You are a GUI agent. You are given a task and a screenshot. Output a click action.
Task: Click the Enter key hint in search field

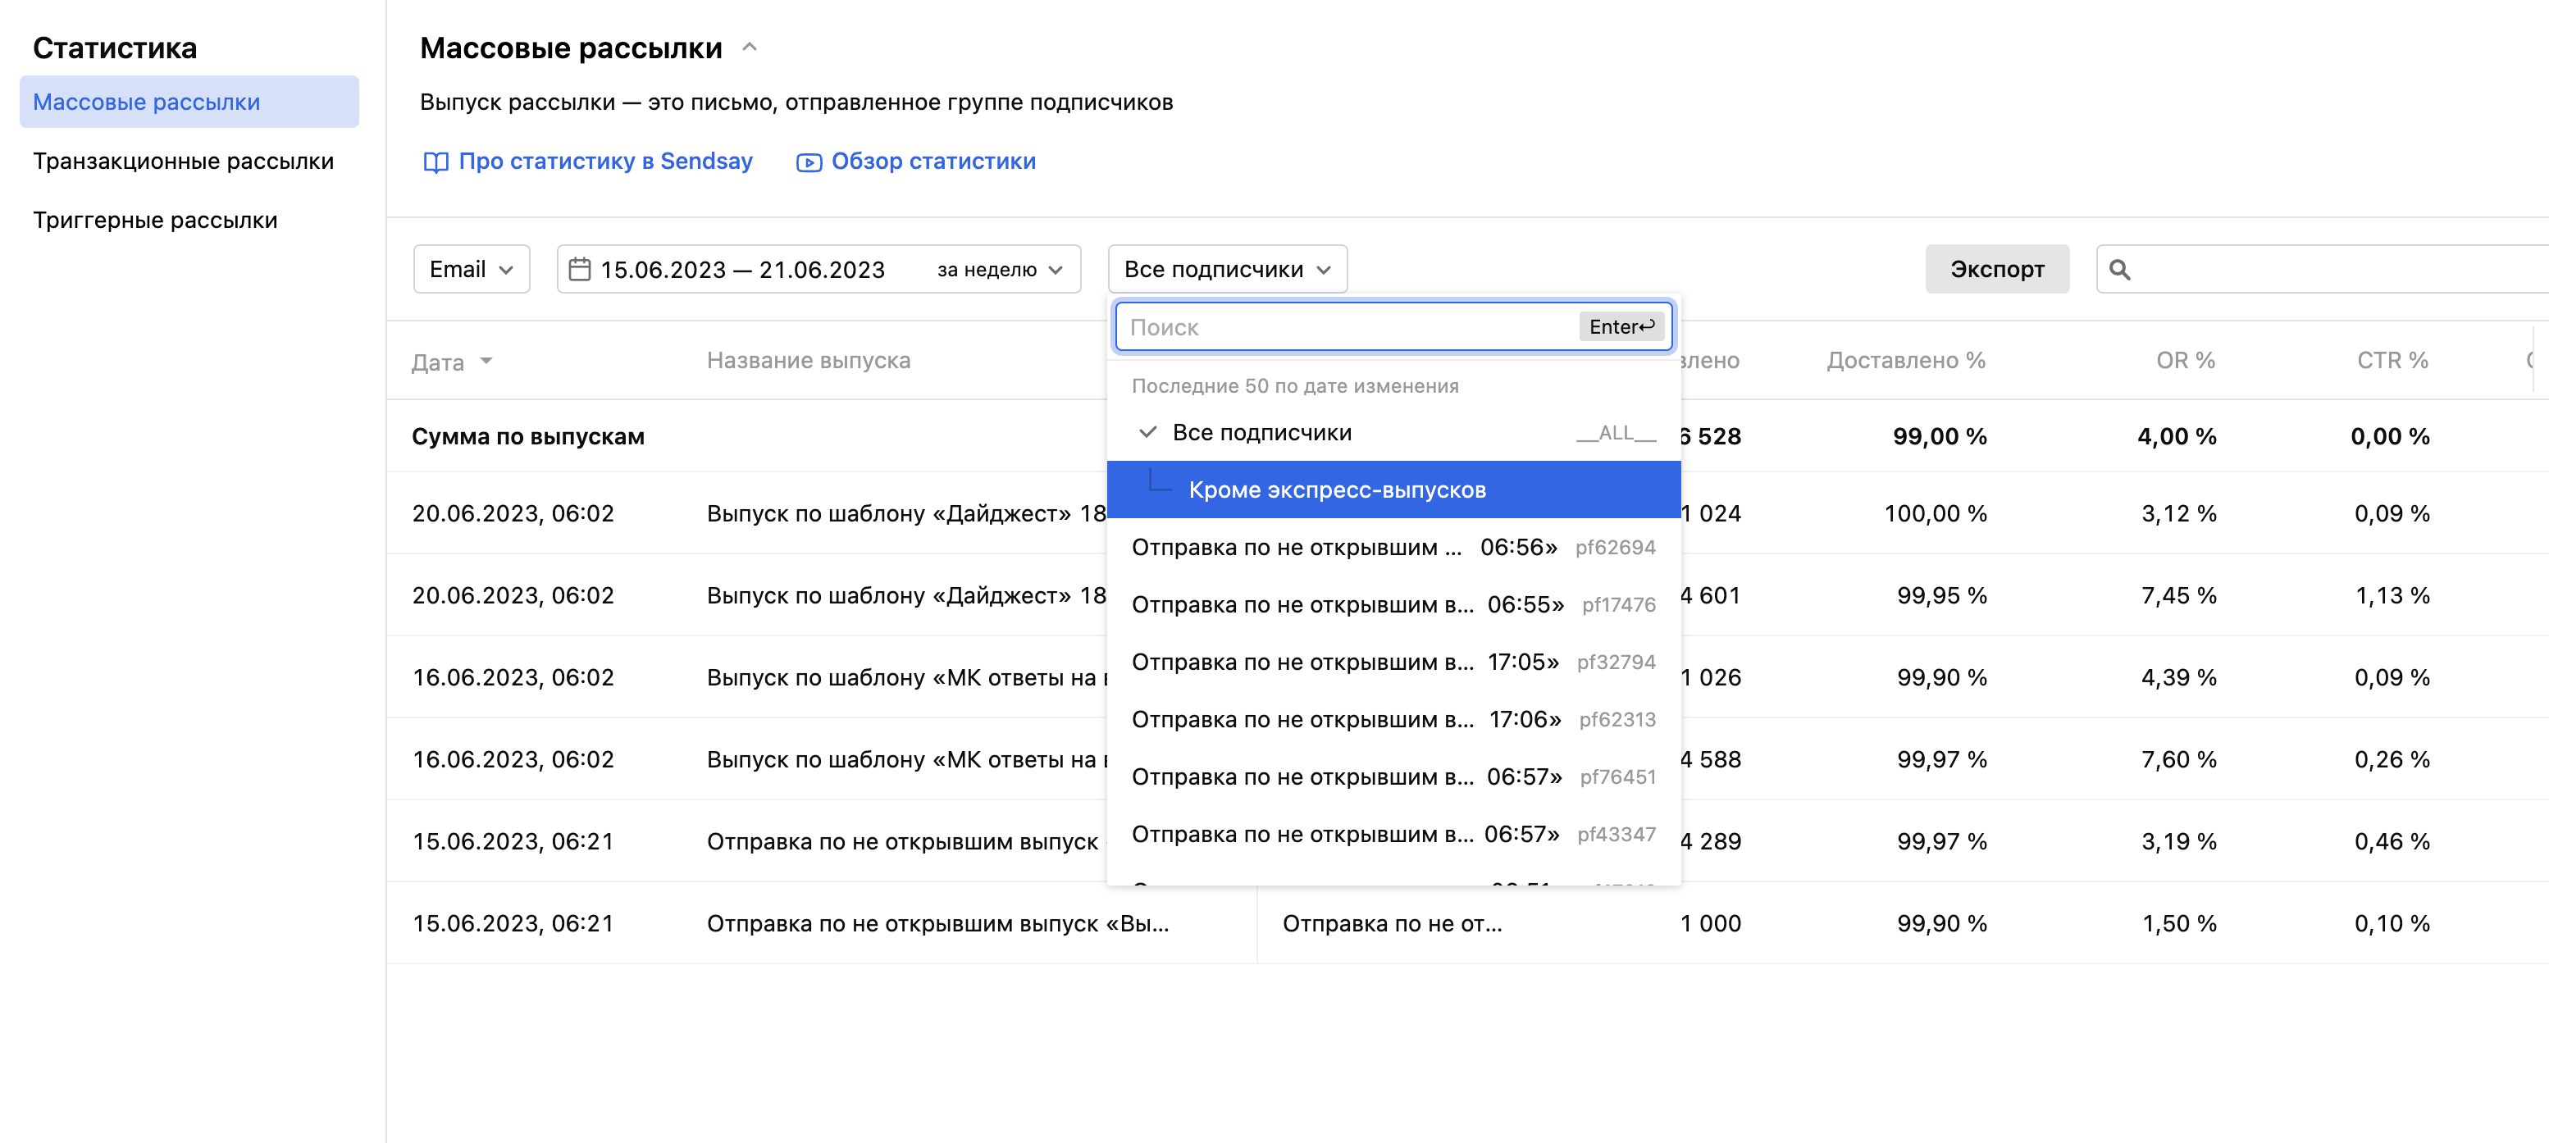(1620, 326)
